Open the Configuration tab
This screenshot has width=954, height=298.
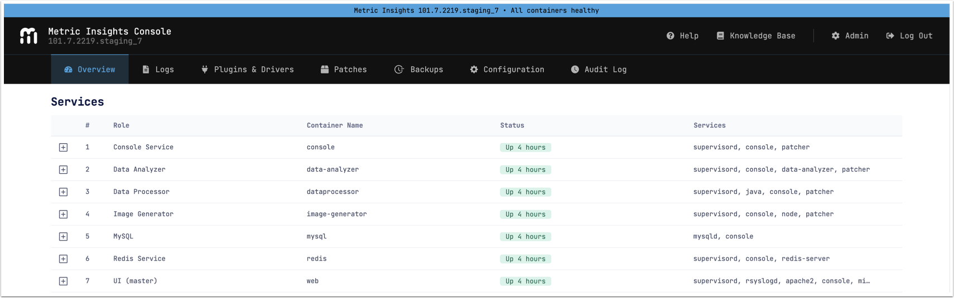click(x=507, y=70)
